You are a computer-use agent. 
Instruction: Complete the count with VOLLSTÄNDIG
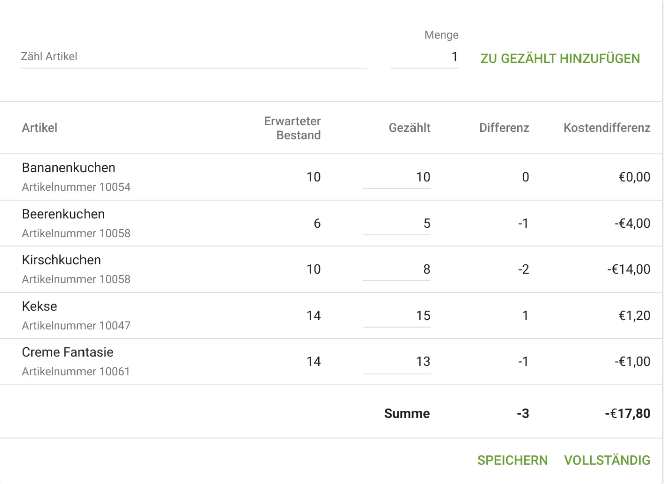pyautogui.click(x=607, y=460)
